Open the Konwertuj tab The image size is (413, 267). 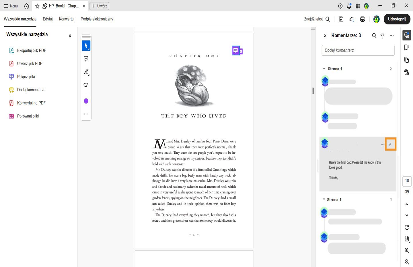point(67,19)
